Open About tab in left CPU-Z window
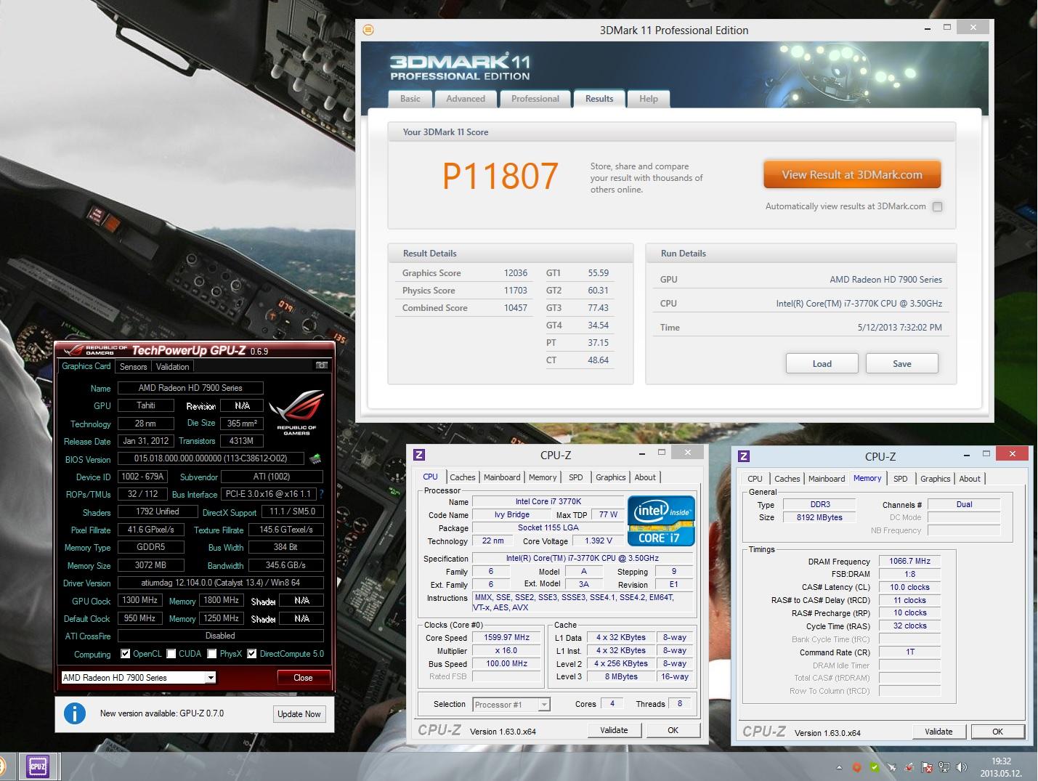 coord(645,477)
